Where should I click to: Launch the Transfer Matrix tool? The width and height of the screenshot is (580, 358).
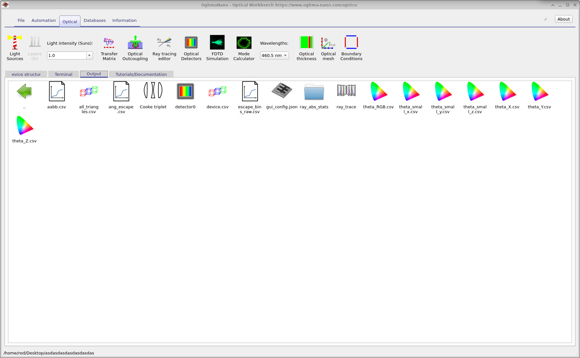coord(109,48)
